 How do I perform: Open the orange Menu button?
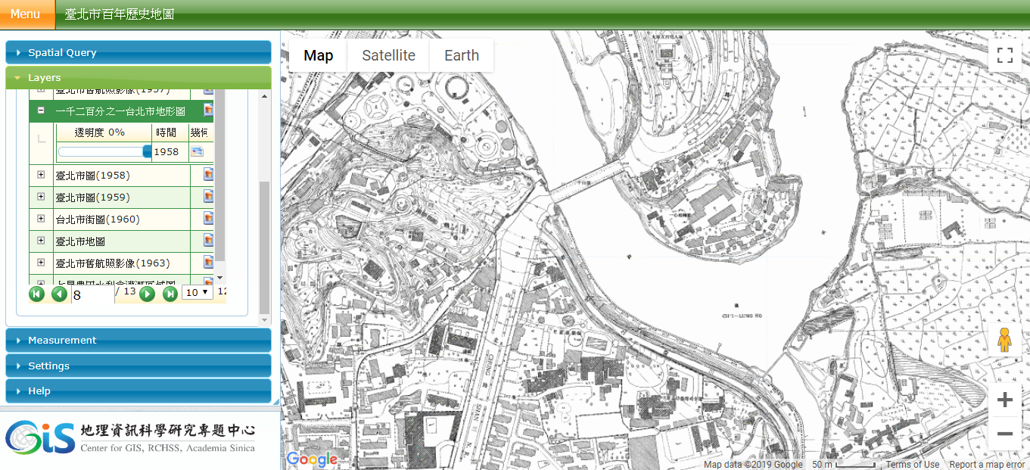(27, 14)
